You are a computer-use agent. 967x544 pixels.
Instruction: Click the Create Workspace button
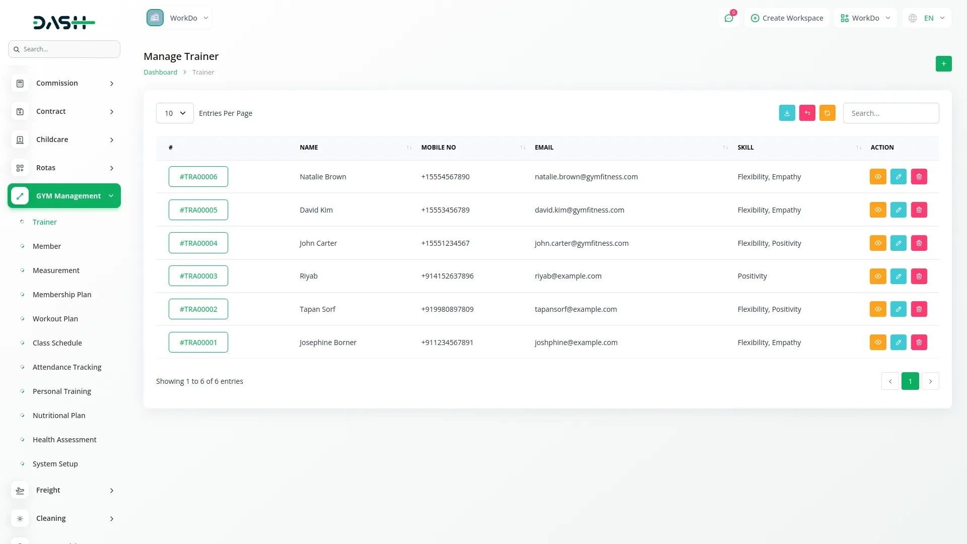pos(787,18)
